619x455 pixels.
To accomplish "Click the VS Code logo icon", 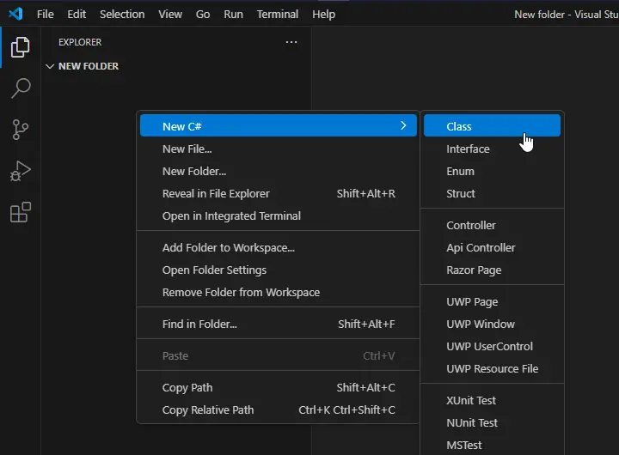I will tap(15, 14).
